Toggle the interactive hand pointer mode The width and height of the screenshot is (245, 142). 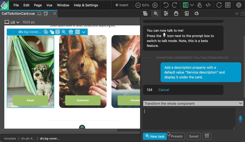200,5
